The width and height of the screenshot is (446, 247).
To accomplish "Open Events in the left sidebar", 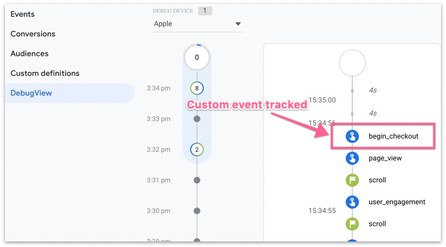I will [22, 14].
